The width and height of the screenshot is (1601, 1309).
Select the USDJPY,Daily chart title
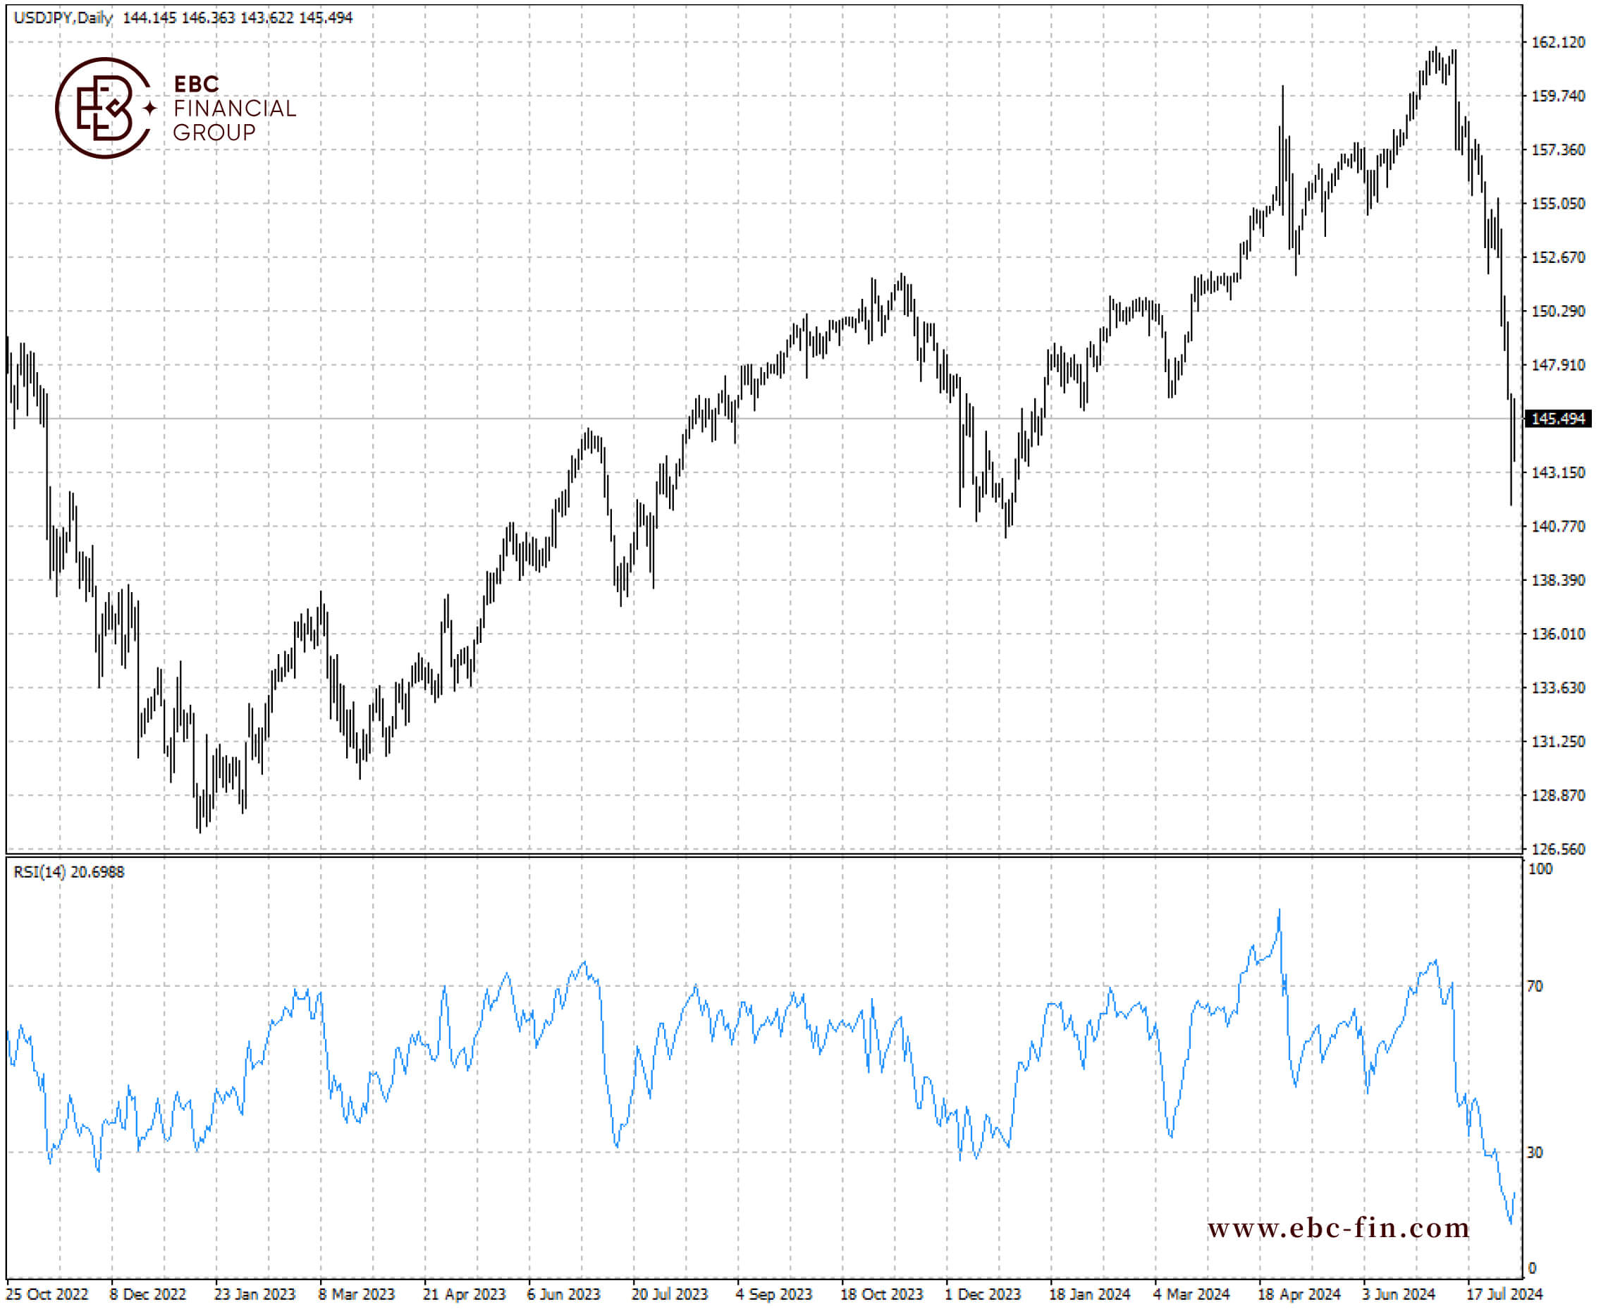(x=63, y=18)
